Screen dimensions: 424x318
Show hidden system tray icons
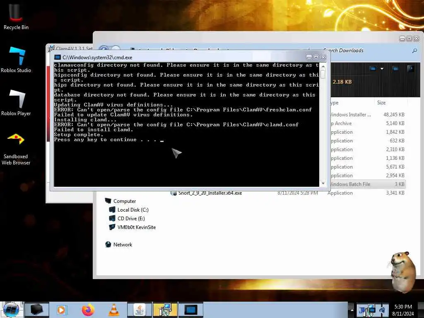(x=352, y=310)
